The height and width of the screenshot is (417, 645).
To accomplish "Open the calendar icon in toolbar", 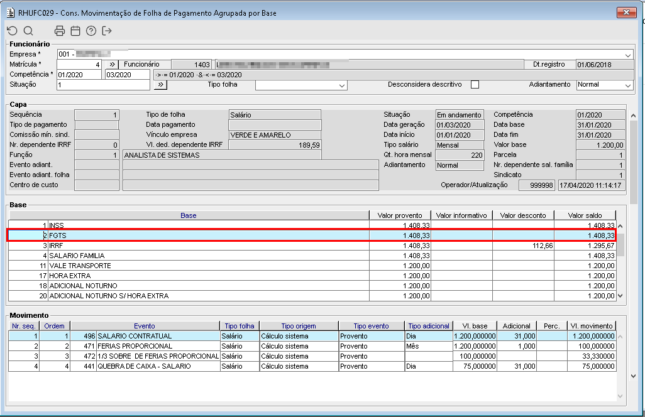I will 75,31.
